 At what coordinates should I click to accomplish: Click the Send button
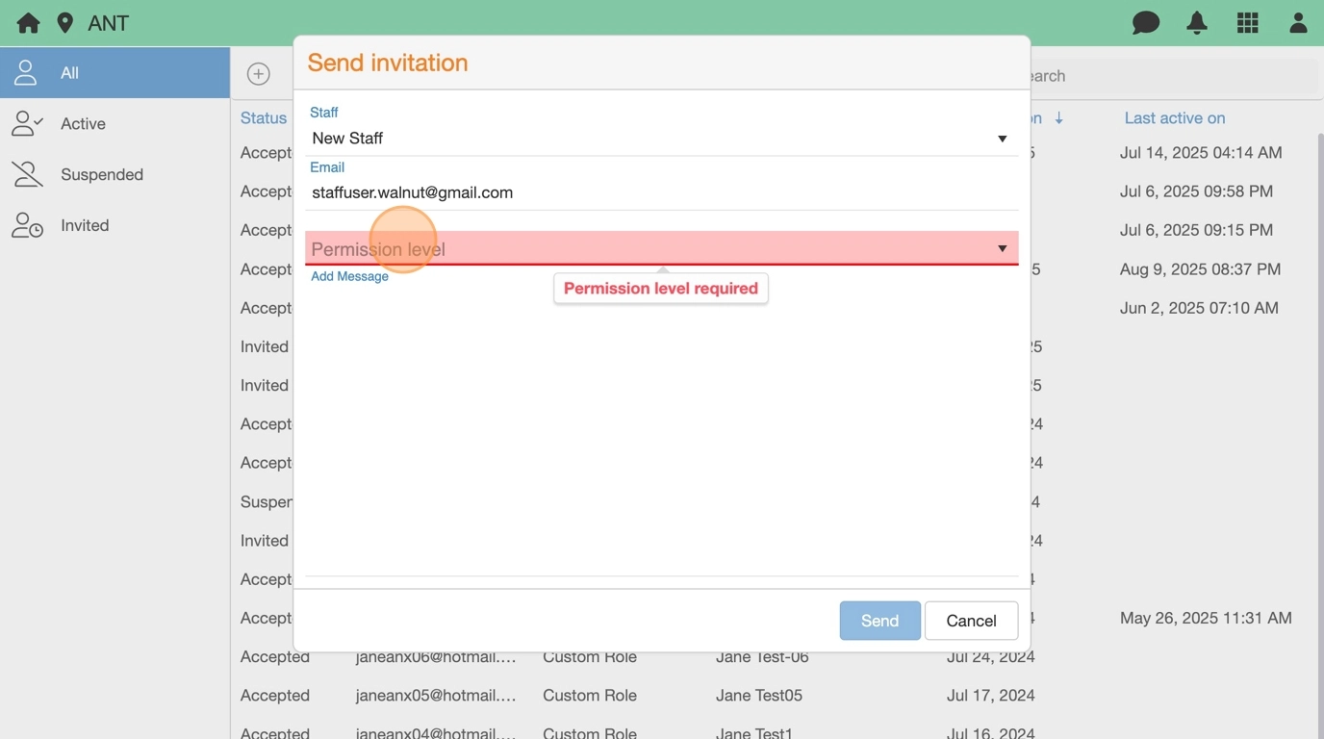[x=879, y=621]
